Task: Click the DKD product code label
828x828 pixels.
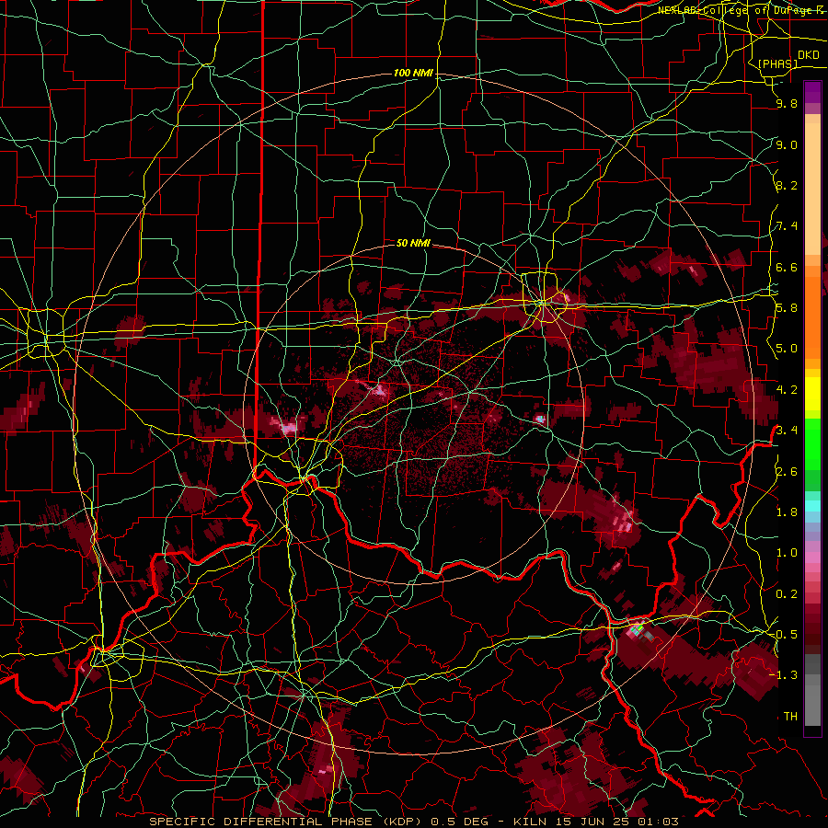Action: (x=808, y=55)
